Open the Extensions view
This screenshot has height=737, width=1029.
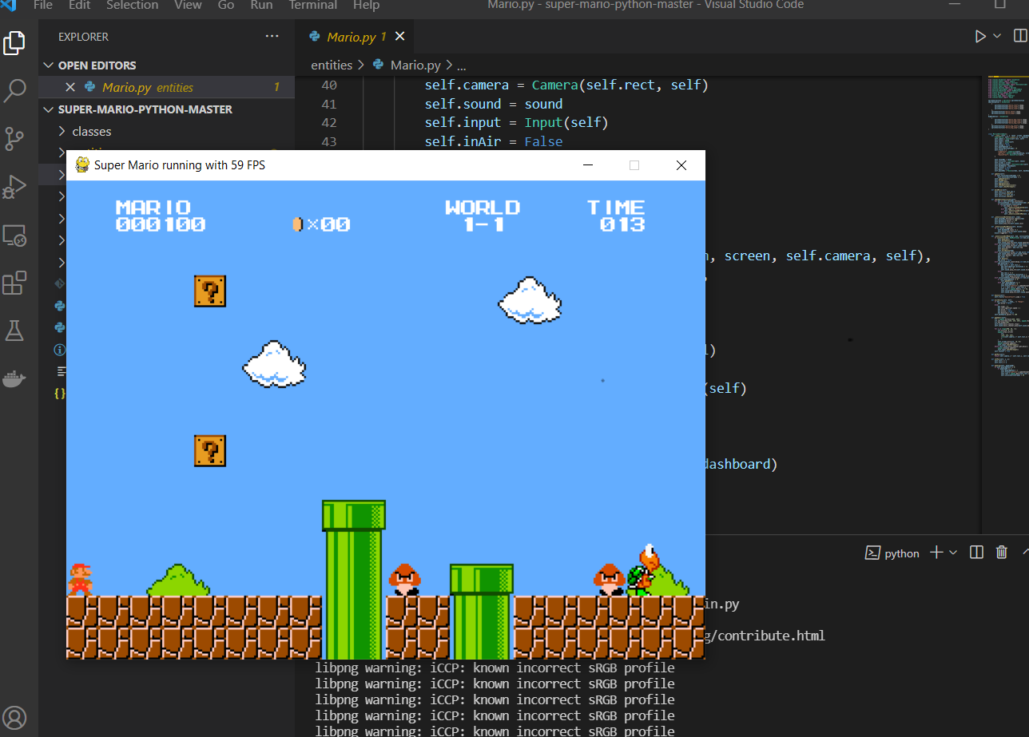point(14,283)
